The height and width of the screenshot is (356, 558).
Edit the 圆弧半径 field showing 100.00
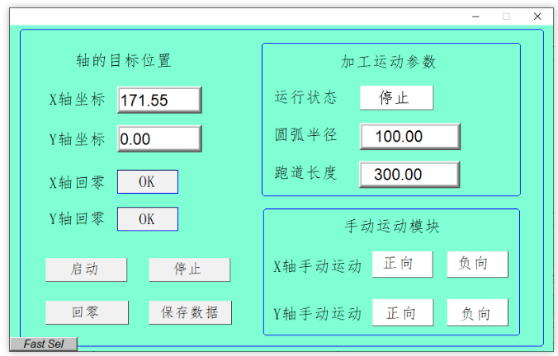pos(410,136)
